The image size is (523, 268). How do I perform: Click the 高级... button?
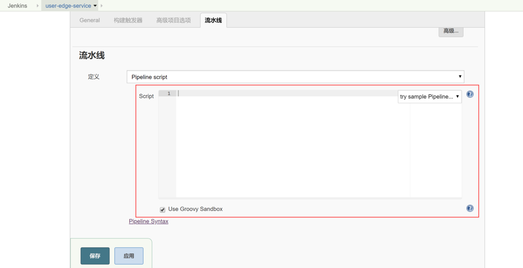(450, 31)
